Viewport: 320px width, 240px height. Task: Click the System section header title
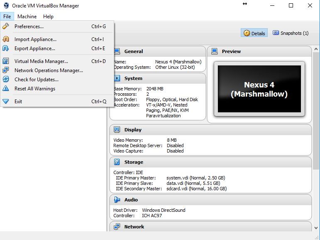click(x=133, y=78)
